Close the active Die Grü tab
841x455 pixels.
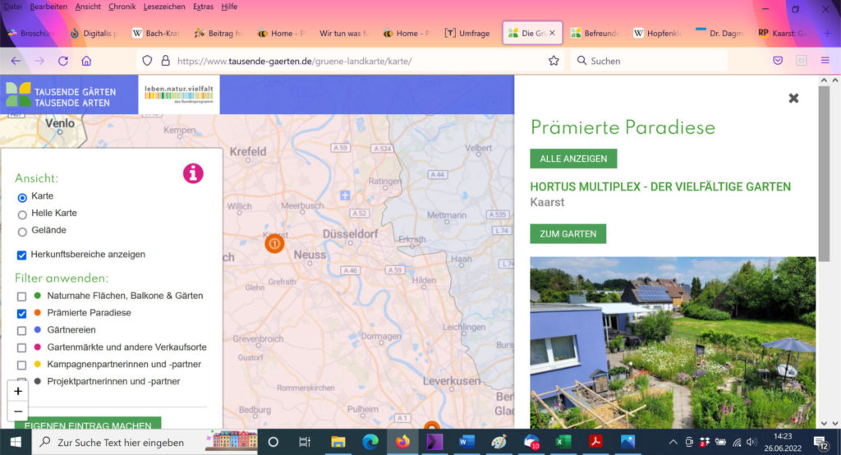[552, 33]
